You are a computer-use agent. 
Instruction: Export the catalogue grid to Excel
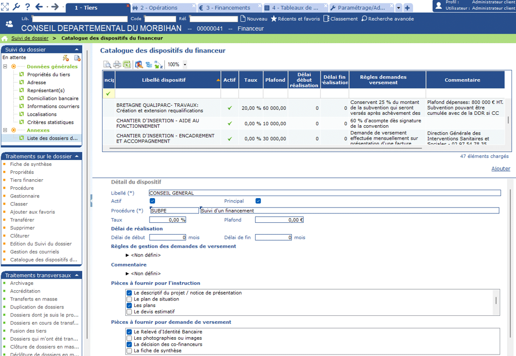[127, 64]
